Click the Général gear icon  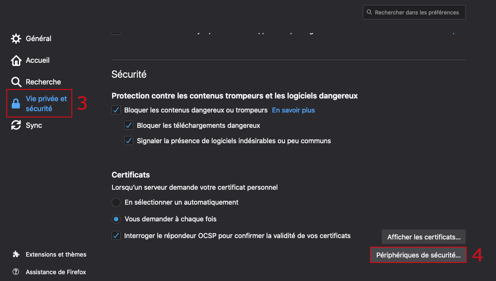(16, 39)
